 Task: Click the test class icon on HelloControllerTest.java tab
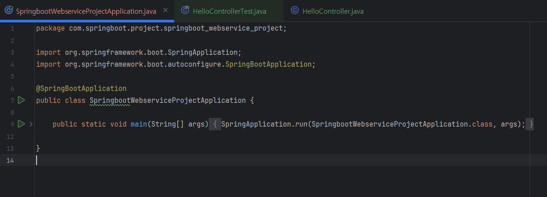[x=185, y=11]
